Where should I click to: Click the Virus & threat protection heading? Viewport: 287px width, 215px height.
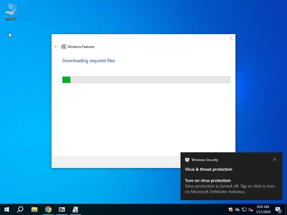209,169
